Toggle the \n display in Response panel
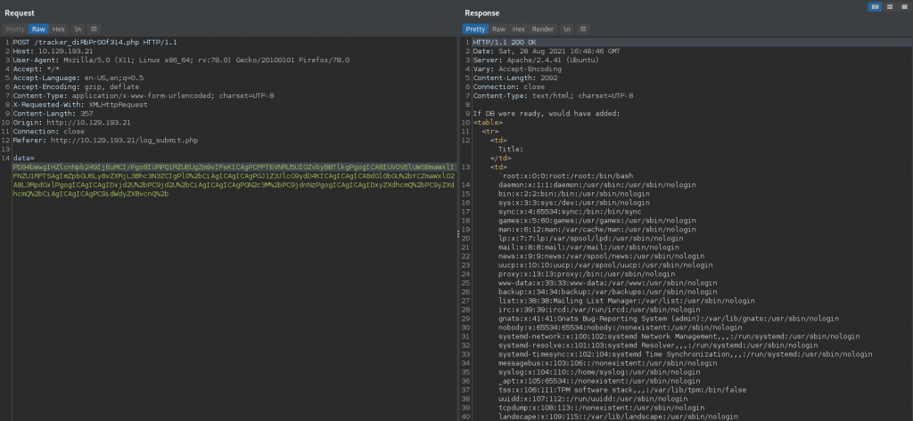 (x=568, y=28)
